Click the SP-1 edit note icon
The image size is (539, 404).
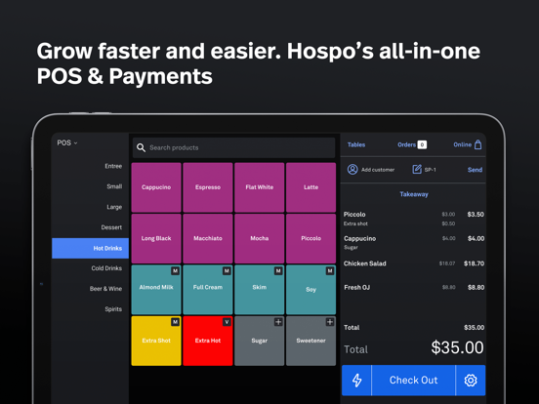pos(417,169)
